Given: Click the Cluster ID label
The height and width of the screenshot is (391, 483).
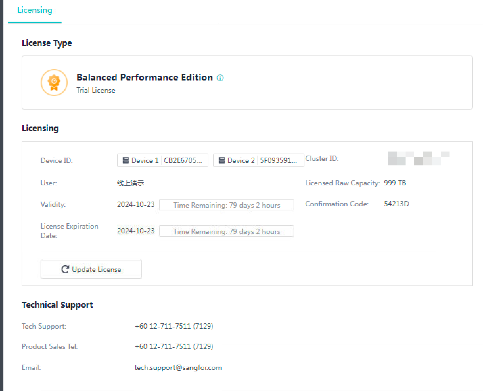Looking at the screenshot, I should tap(322, 159).
